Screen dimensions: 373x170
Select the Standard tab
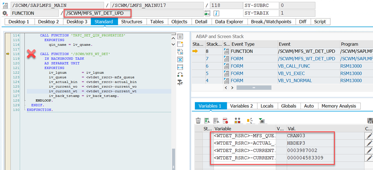[x=104, y=22]
